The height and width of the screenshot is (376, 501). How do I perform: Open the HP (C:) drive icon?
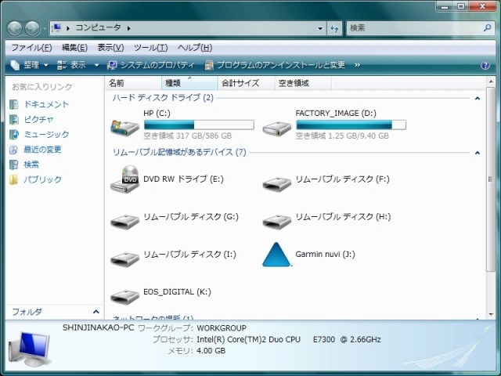[x=124, y=127]
